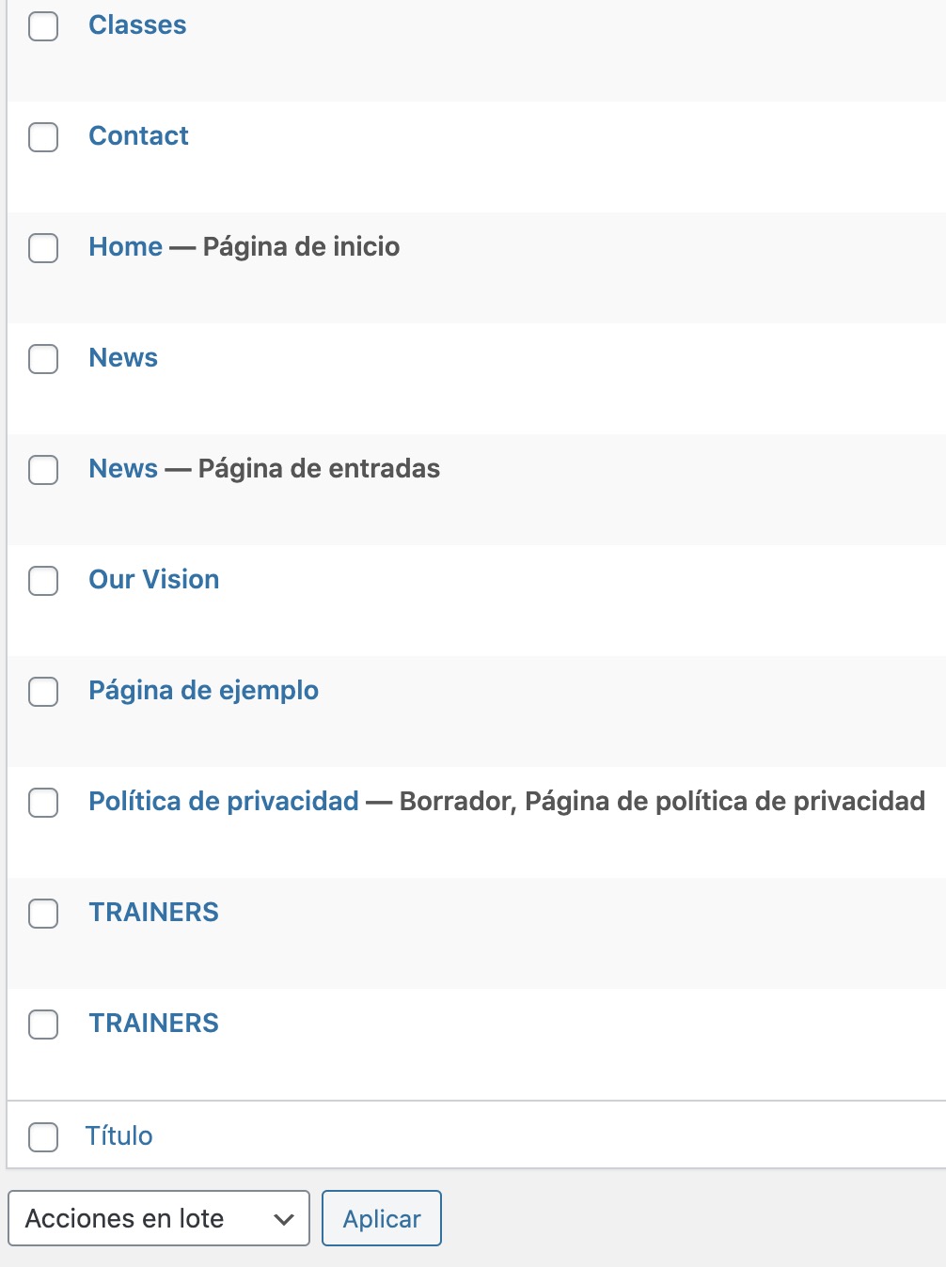This screenshot has height=1267, width=946.
Task: Open the Contact page link
Action: pyautogui.click(x=138, y=136)
